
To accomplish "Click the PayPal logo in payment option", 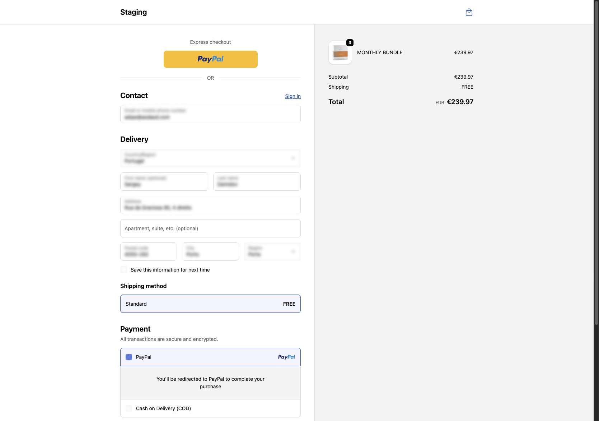I will [286, 357].
